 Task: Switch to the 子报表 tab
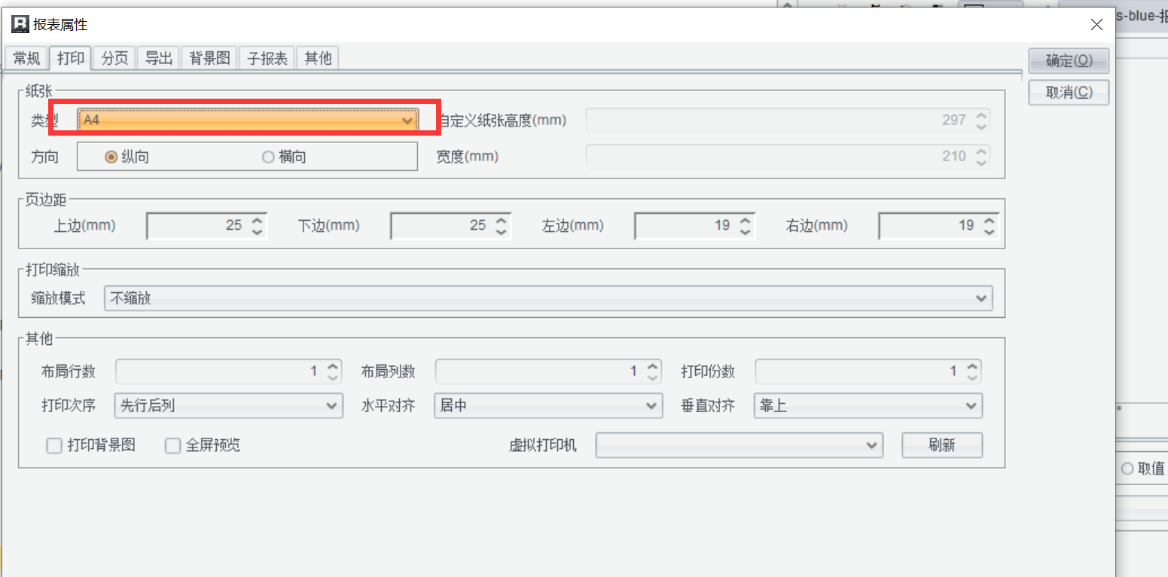click(267, 58)
